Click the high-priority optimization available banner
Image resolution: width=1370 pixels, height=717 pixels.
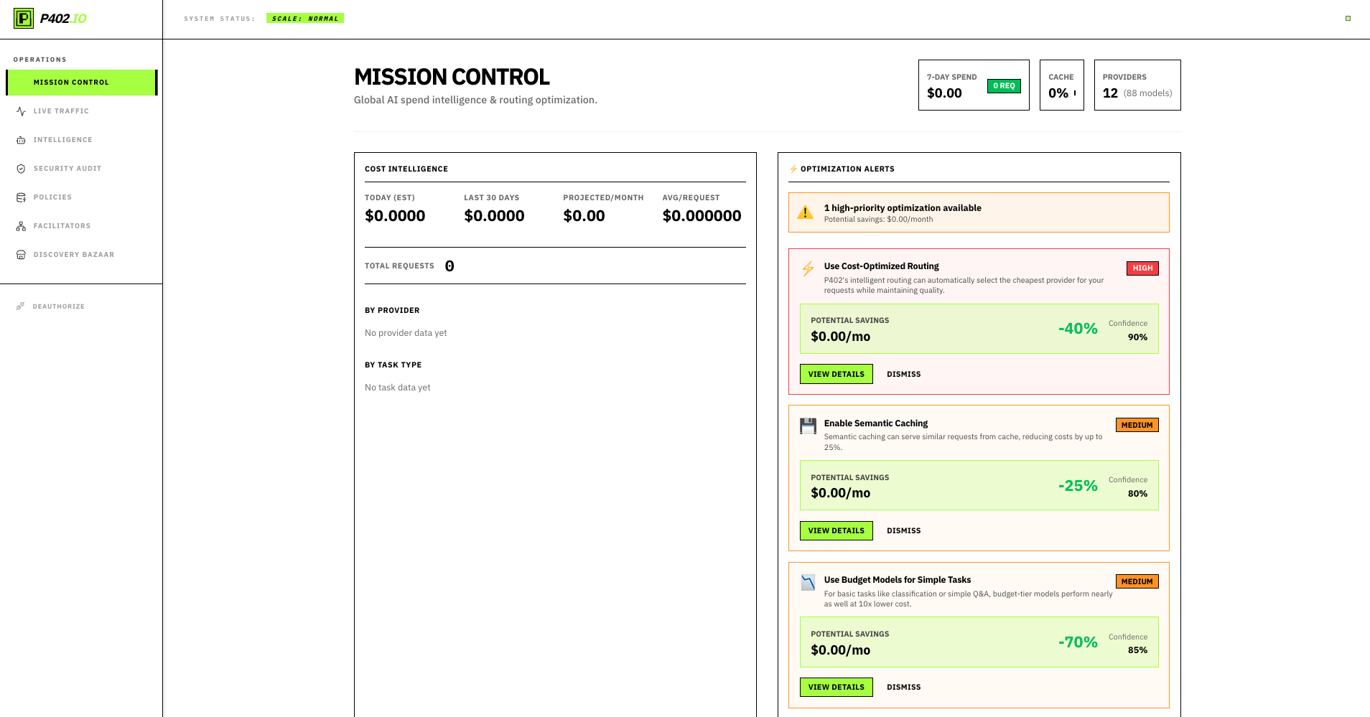(x=979, y=212)
